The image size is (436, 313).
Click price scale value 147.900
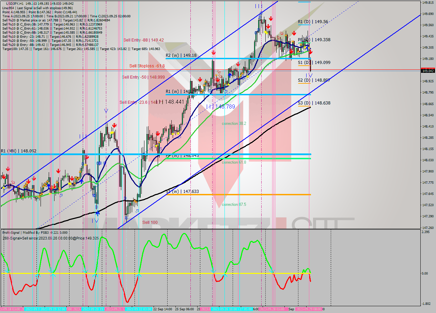point(427,171)
